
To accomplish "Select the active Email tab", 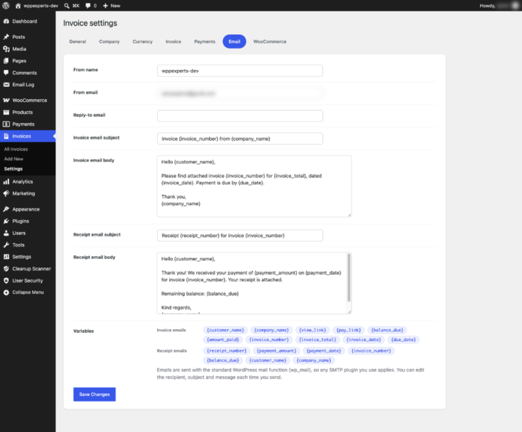I will (x=234, y=41).
